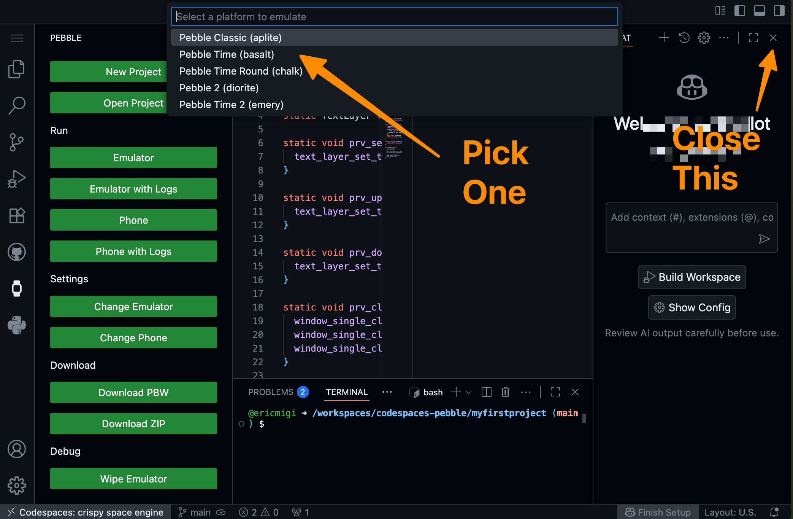Show chat history clock icon
The height and width of the screenshot is (519, 793).
pyautogui.click(x=684, y=38)
